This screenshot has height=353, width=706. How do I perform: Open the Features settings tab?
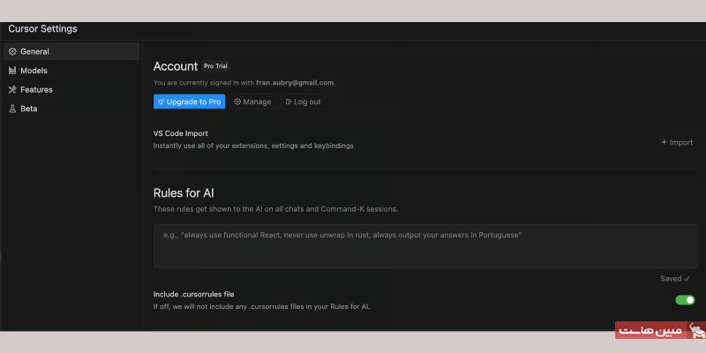(x=71, y=90)
